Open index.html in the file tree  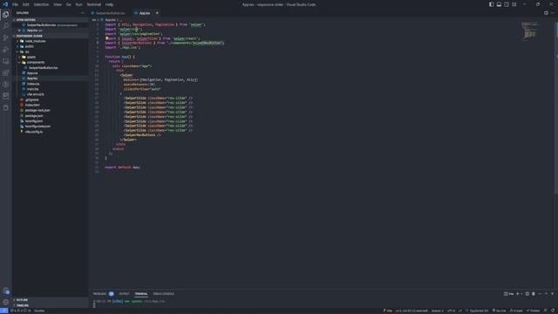32,105
